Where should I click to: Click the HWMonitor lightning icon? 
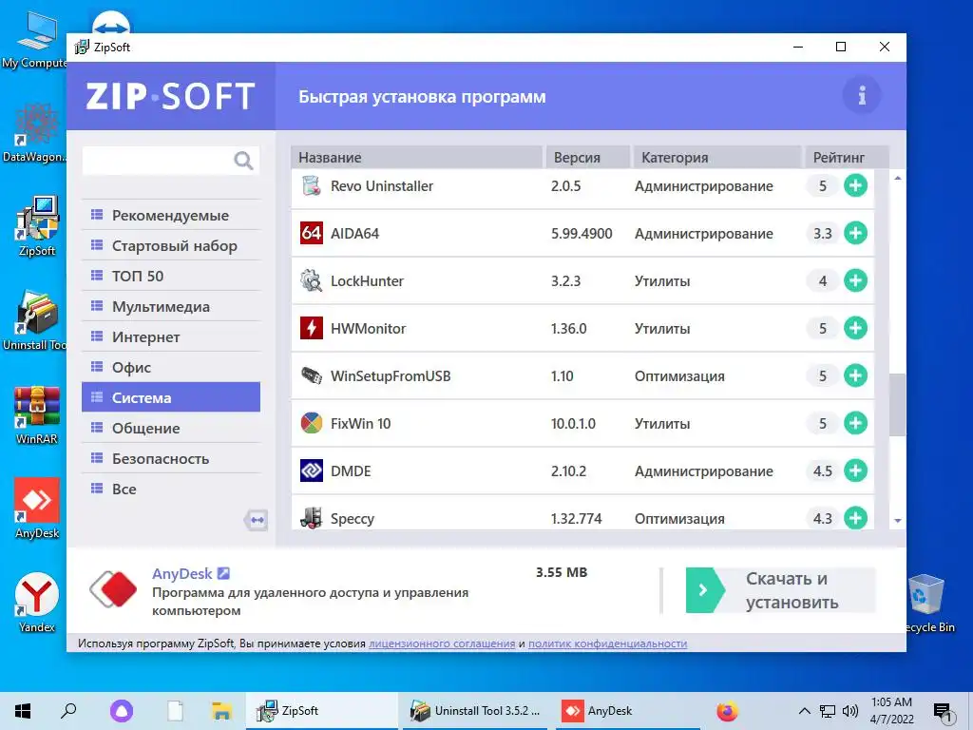(311, 328)
